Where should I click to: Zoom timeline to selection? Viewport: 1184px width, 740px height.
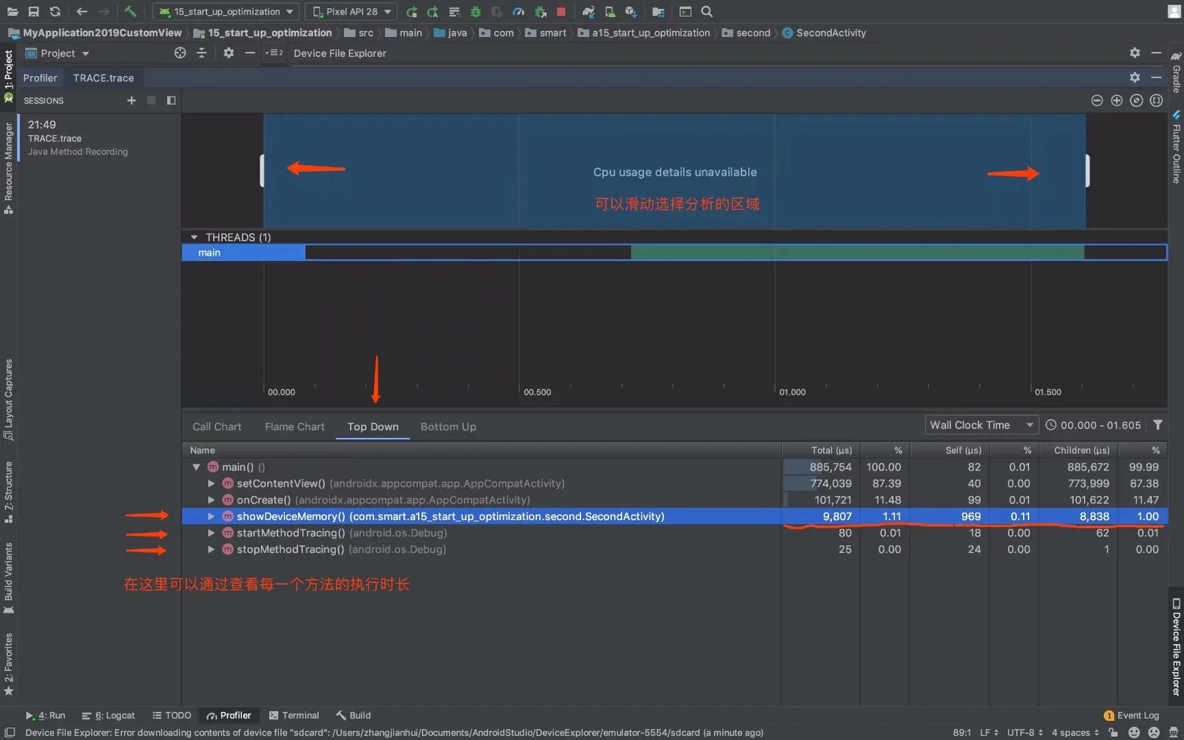point(1157,100)
